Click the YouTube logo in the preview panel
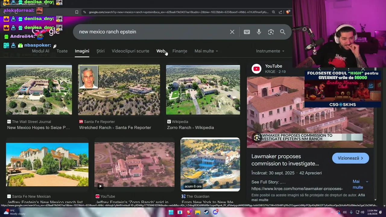The height and width of the screenshot is (217, 386). (x=257, y=69)
